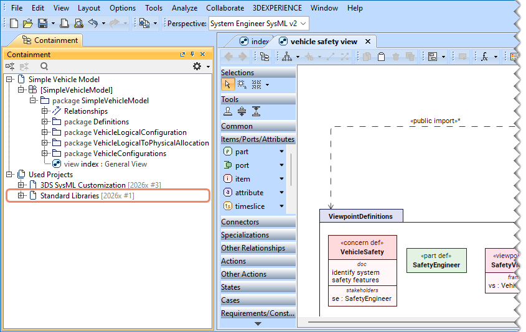
Task: Expand the package Definitions node
Action: [45, 122]
